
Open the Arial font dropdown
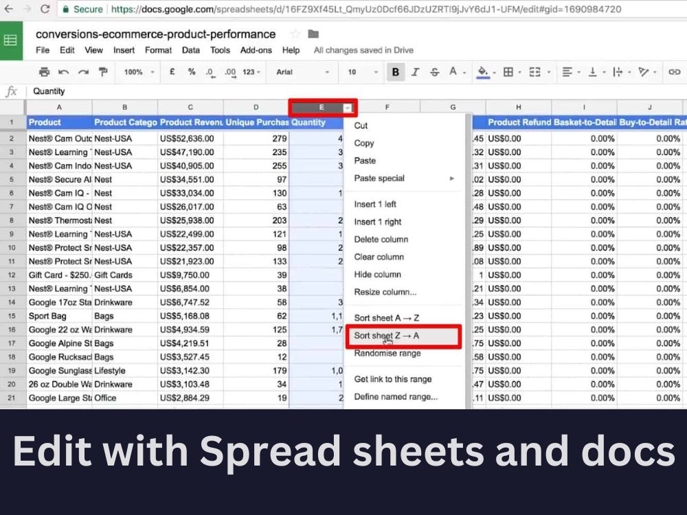[x=302, y=72]
